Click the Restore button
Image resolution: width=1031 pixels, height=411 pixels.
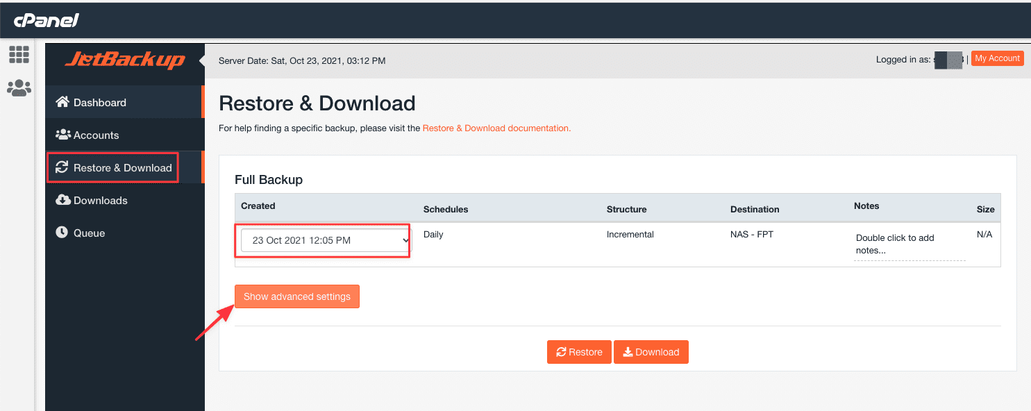click(578, 351)
